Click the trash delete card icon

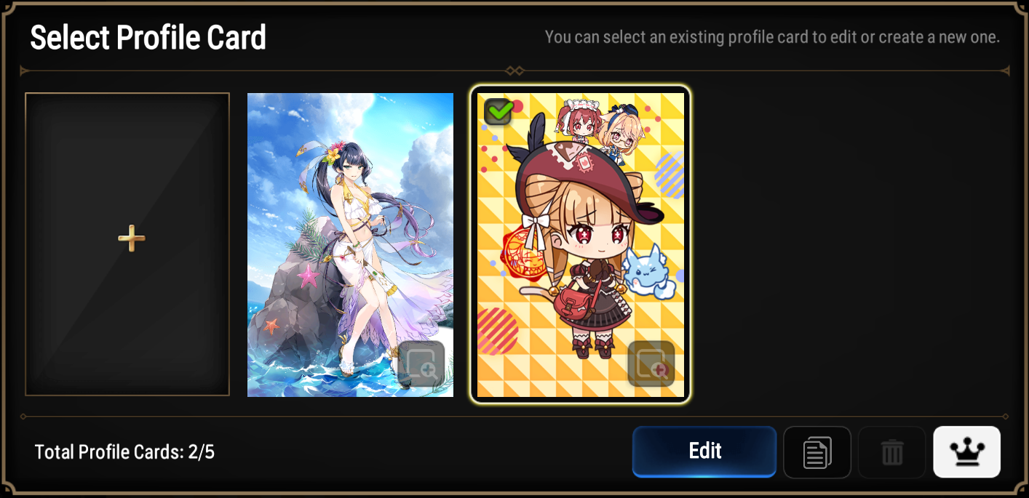click(892, 452)
